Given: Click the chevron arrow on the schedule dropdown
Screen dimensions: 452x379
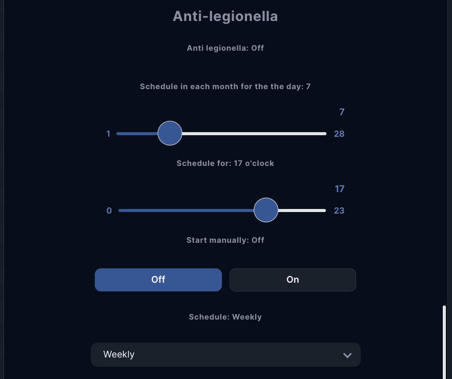Looking at the screenshot, I should pyautogui.click(x=347, y=355).
